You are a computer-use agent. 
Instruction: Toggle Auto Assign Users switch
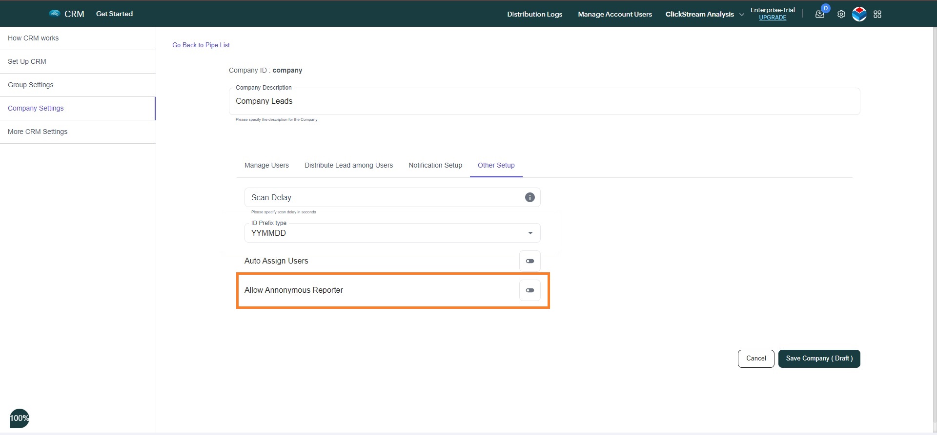pos(530,261)
